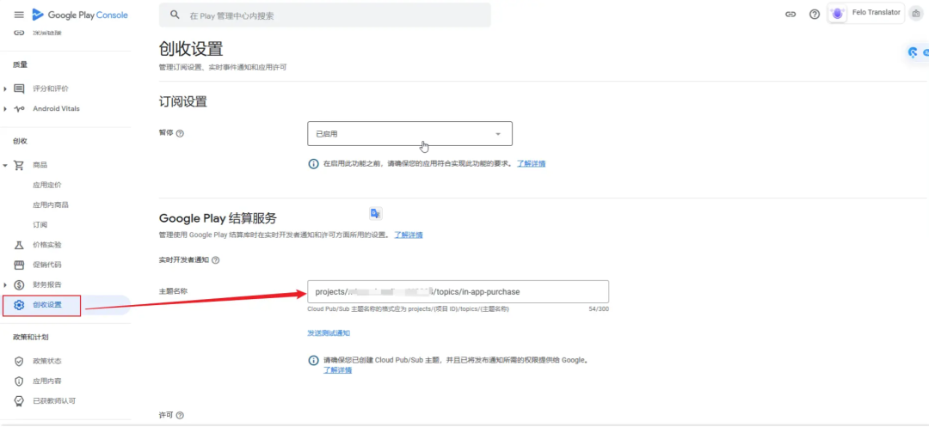Open 促销代码 in the sidebar

pos(46,265)
